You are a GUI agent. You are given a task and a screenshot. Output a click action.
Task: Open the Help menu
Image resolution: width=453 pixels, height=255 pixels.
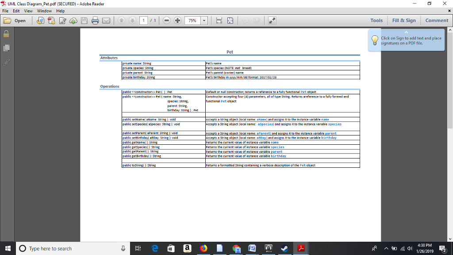(x=60, y=11)
